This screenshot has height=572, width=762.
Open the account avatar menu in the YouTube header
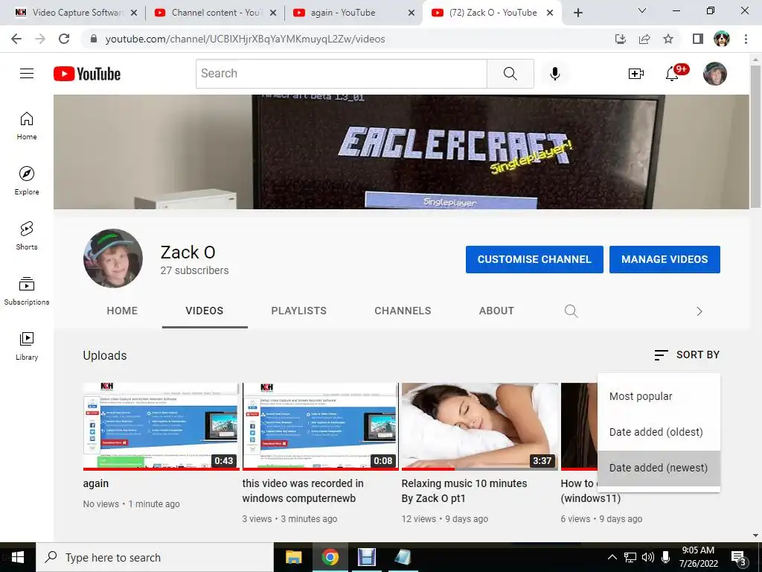pos(714,74)
